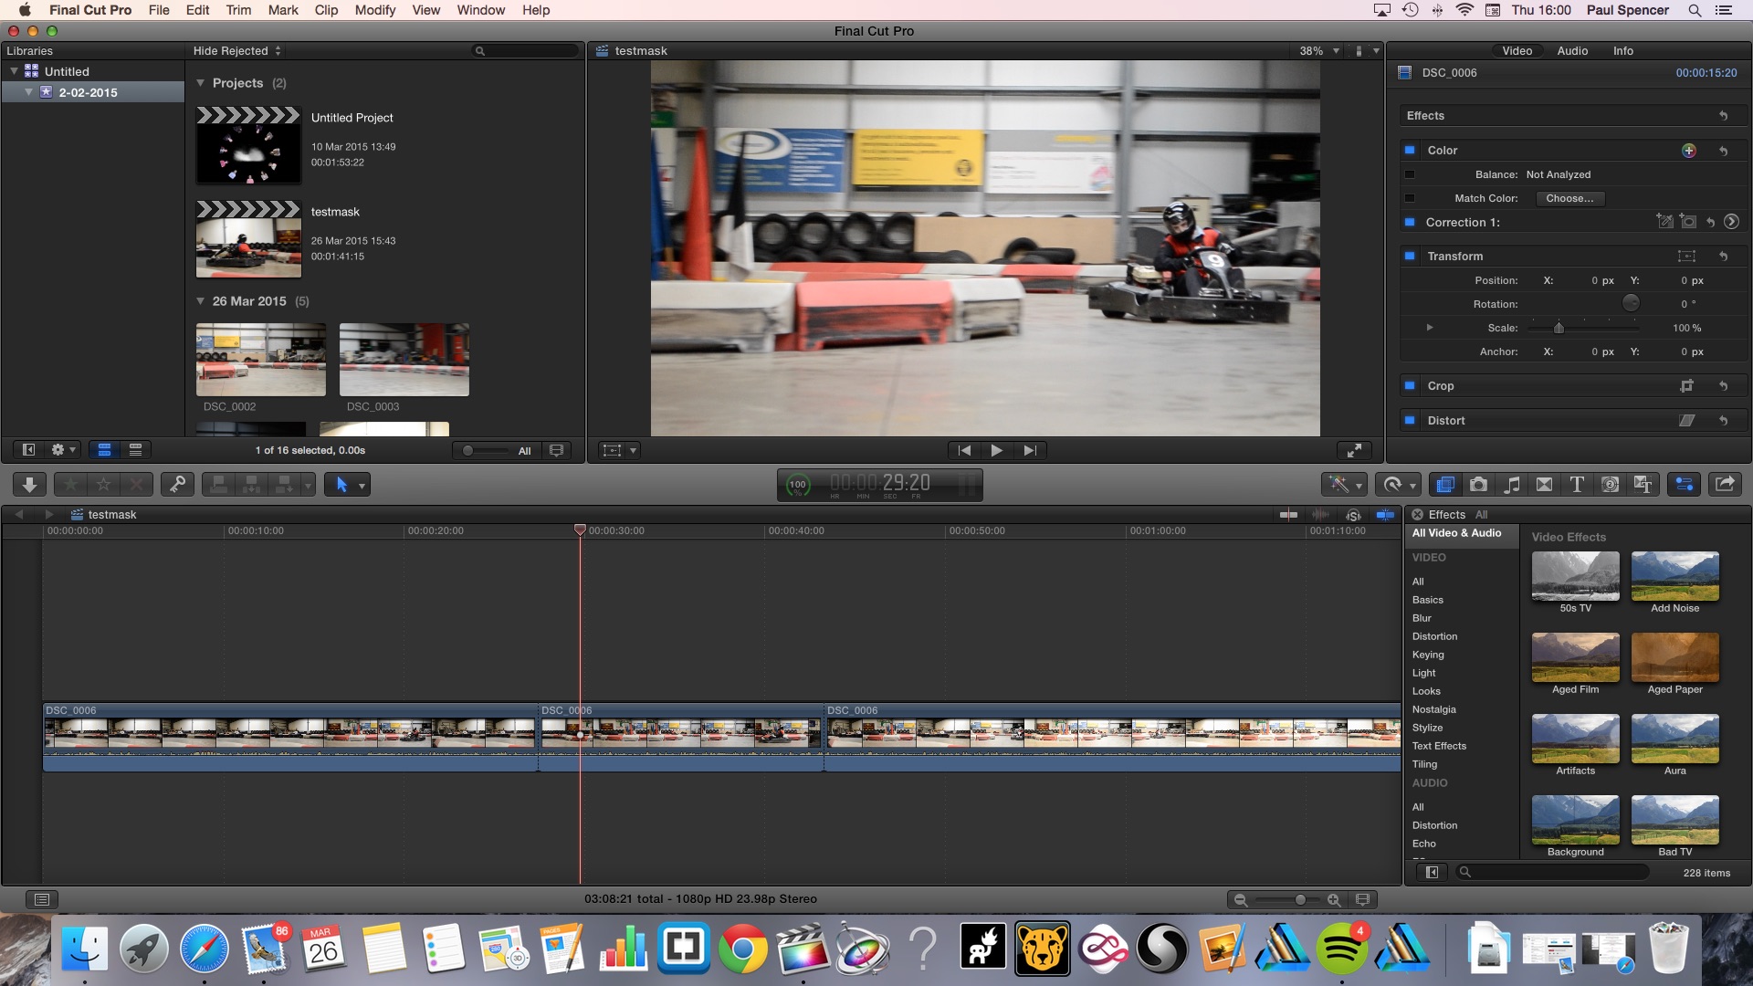The width and height of the screenshot is (1753, 986).
Task: Open the Photos browser camera icon
Action: click(x=1478, y=485)
